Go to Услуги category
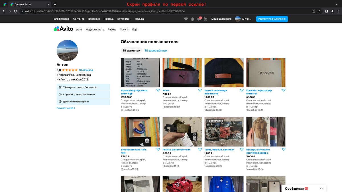 point(124,29)
